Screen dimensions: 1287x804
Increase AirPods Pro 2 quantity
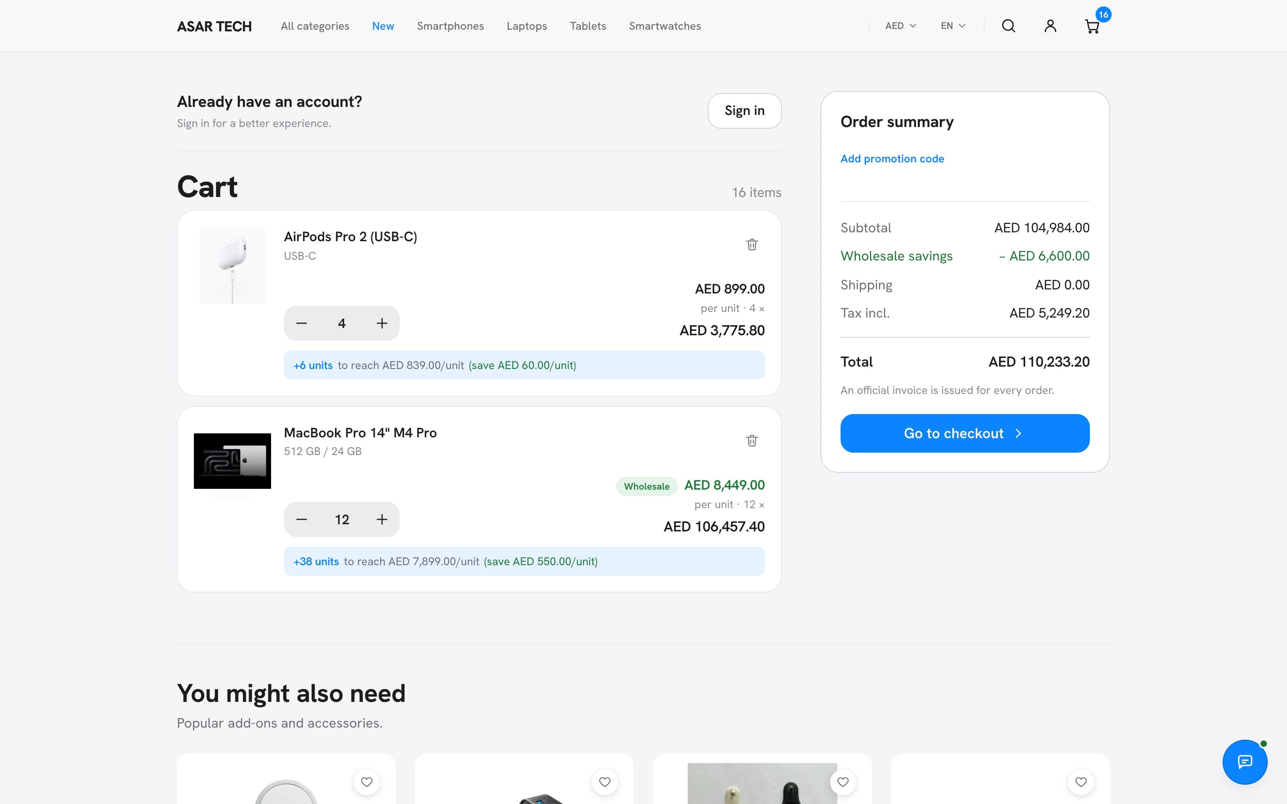382,323
